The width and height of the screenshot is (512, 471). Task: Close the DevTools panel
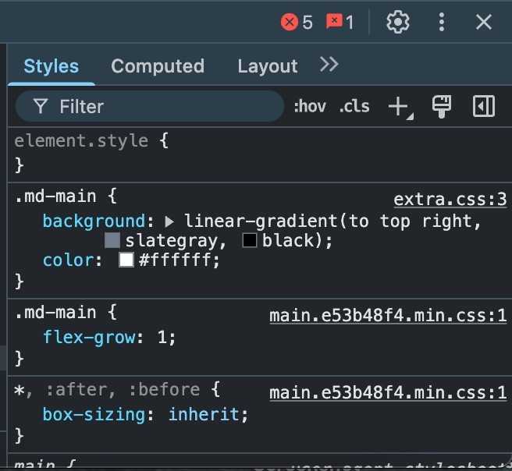tap(484, 22)
